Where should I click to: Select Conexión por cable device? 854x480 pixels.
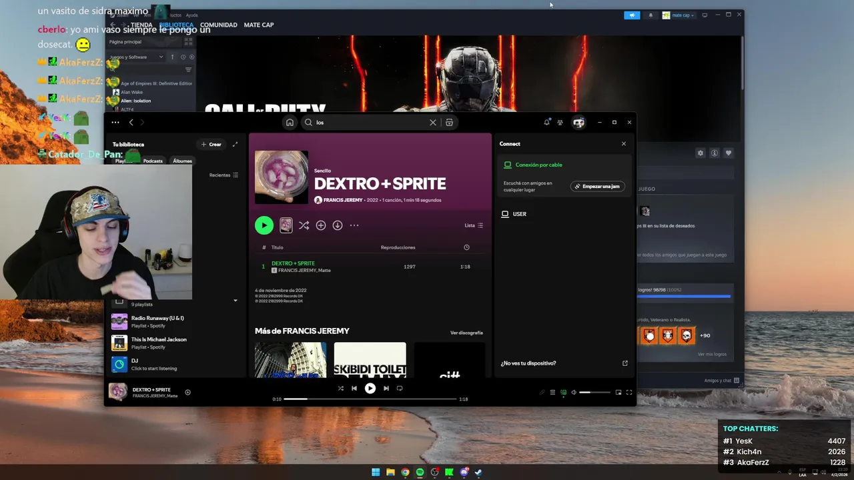[538, 165]
